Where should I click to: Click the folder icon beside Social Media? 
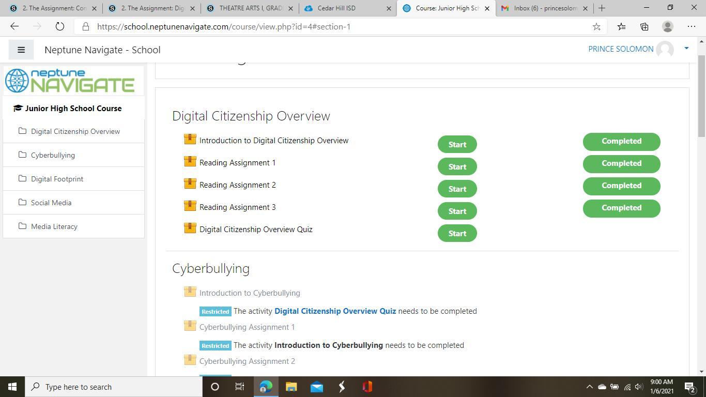[x=22, y=203]
